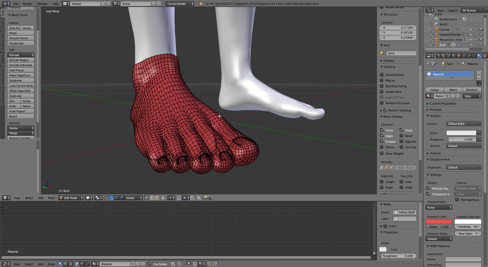This screenshot has height=267, width=488.
Task: Select texture nodes tree icon
Action: click(70, 264)
